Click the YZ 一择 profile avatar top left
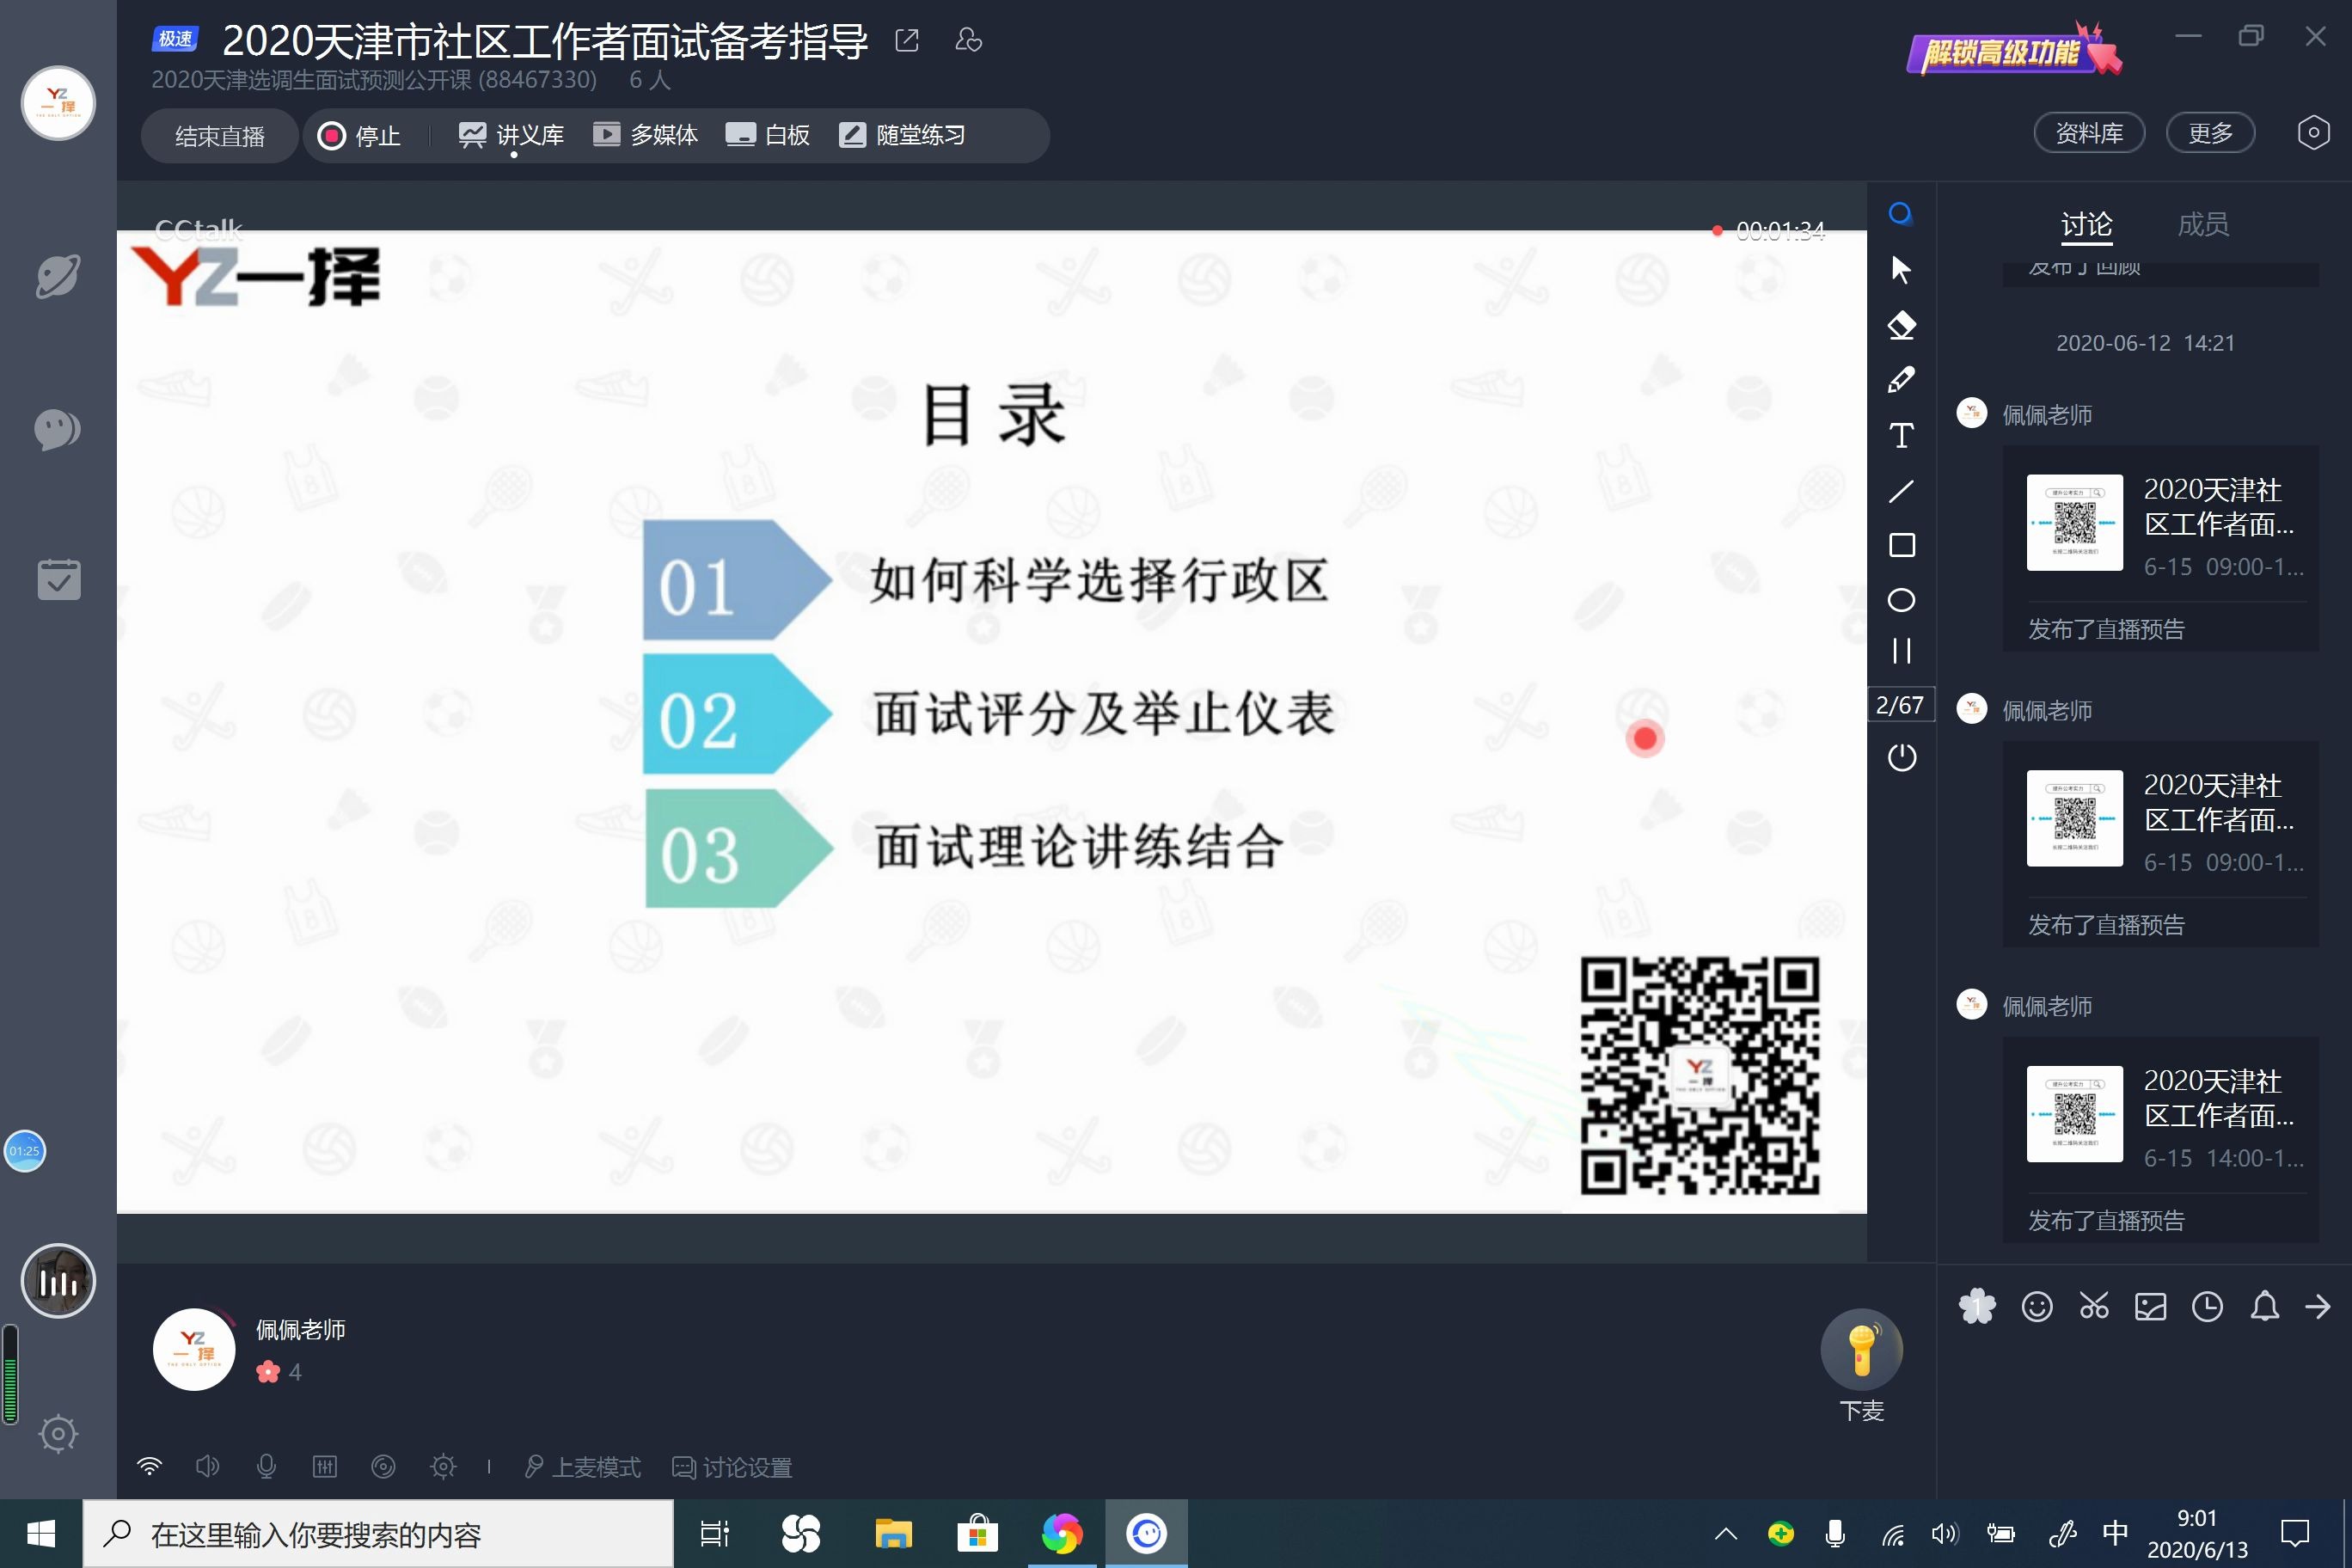Viewport: 2352px width, 1568px height. pyautogui.click(x=58, y=103)
